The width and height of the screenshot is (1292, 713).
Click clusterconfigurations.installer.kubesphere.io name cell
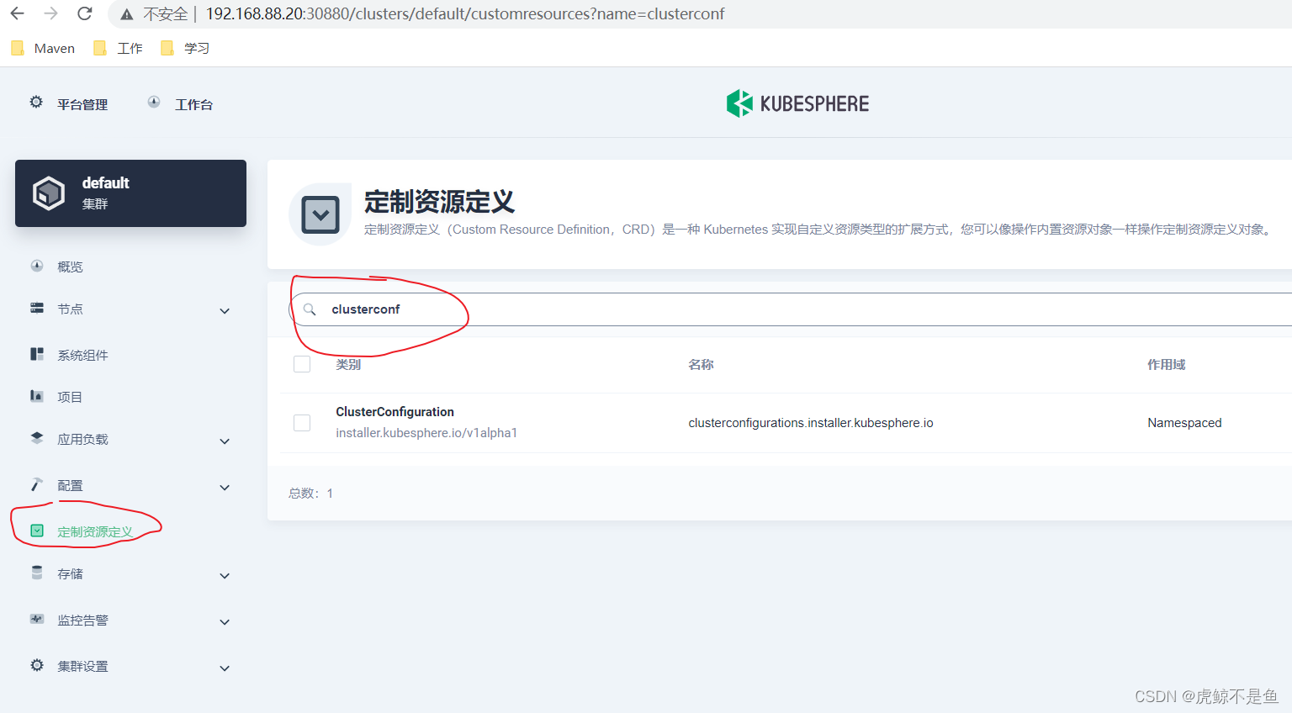811,423
